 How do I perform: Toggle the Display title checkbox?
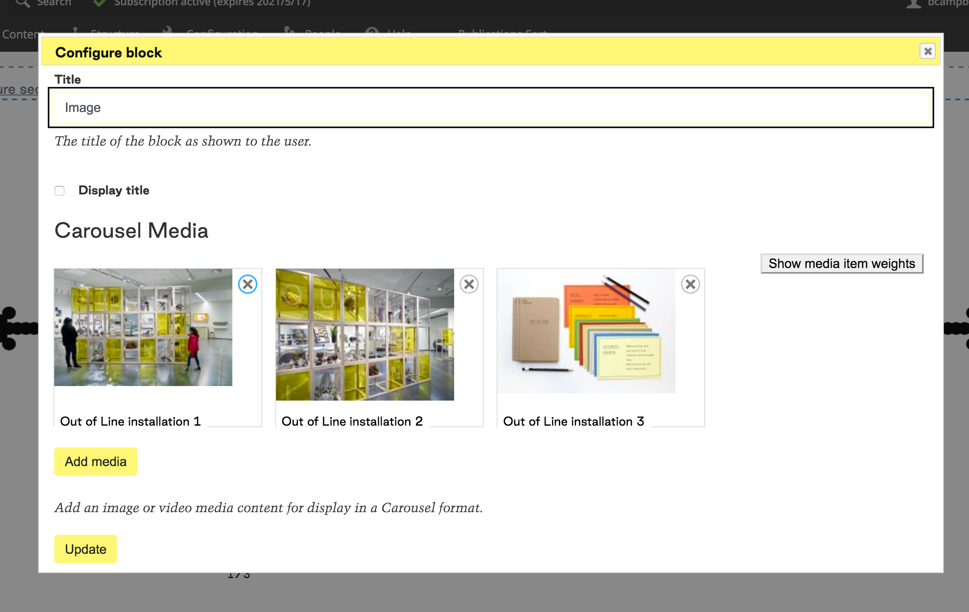click(x=59, y=191)
